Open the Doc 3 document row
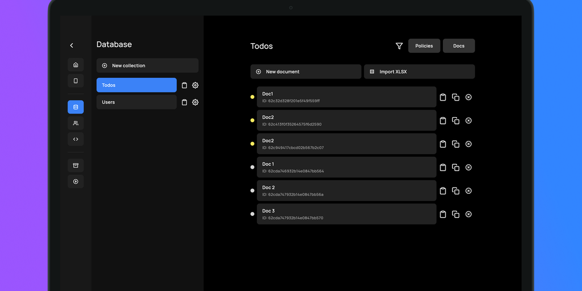Image resolution: width=582 pixels, height=291 pixels. [x=346, y=214]
